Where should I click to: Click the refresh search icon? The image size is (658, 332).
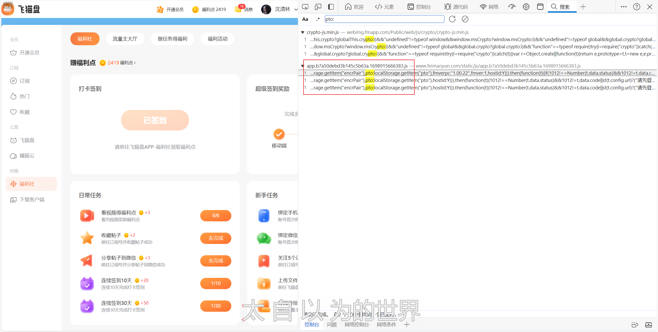pos(452,19)
